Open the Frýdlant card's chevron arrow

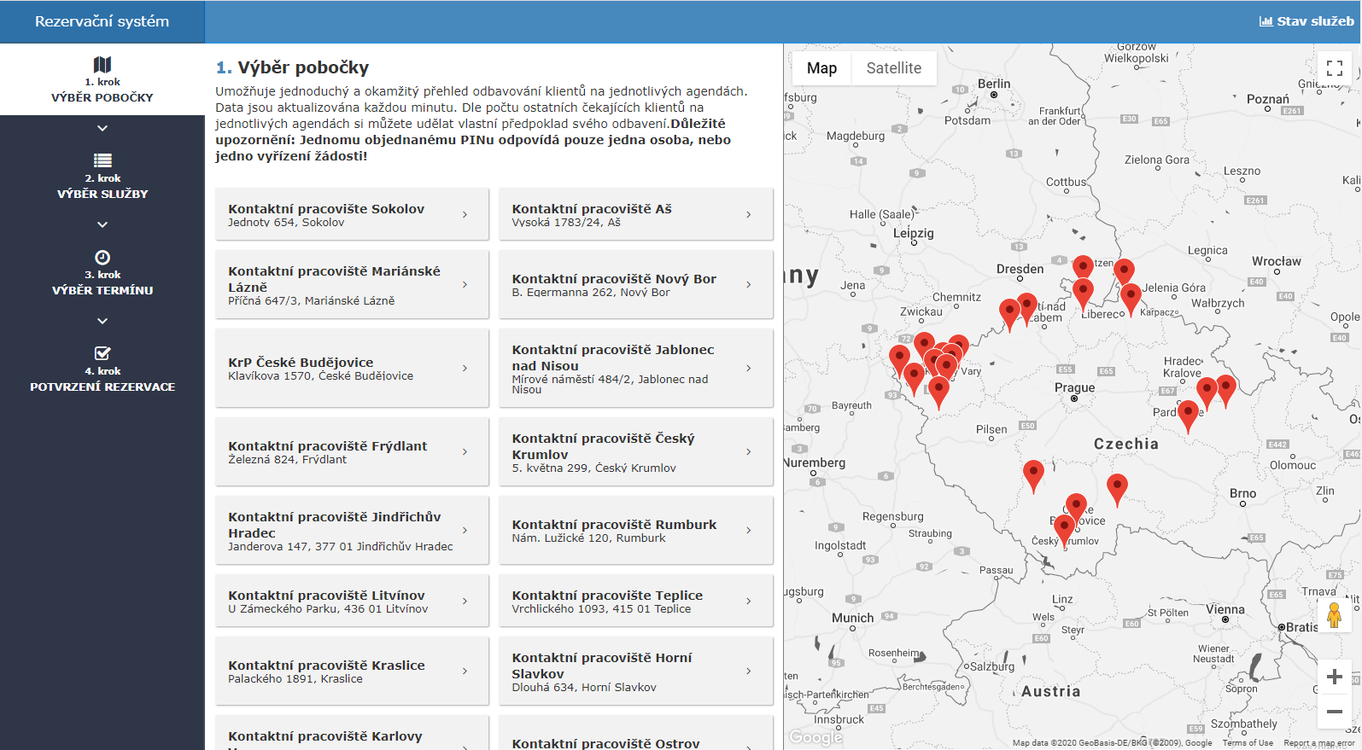[x=465, y=451]
